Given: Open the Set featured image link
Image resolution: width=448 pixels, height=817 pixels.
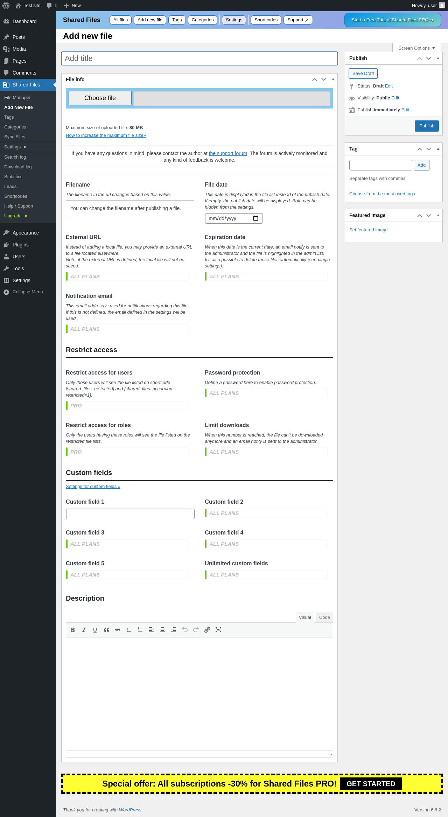Looking at the screenshot, I should pyautogui.click(x=368, y=230).
